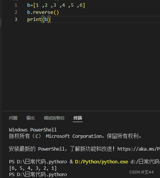Viewport: 160px width, 178px height.
Task: Click the 安装最新的 PowerShell message text
Action: tap(62, 149)
